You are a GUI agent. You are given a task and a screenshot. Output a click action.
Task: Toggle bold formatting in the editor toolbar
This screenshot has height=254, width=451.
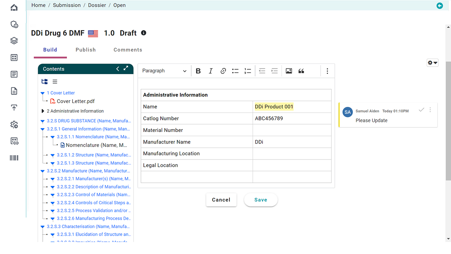[x=198, y=71]
